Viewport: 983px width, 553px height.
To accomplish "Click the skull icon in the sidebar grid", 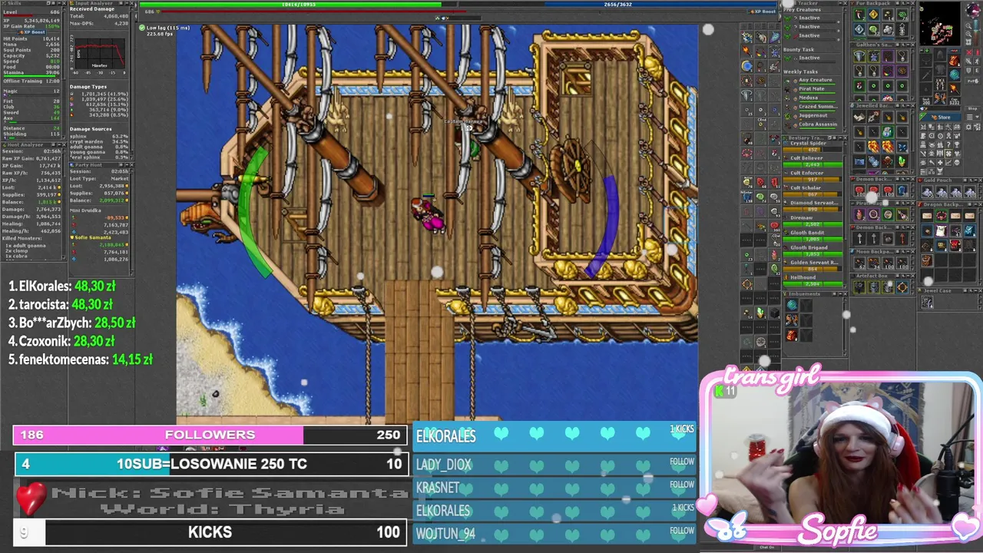I will coord(957,163).
